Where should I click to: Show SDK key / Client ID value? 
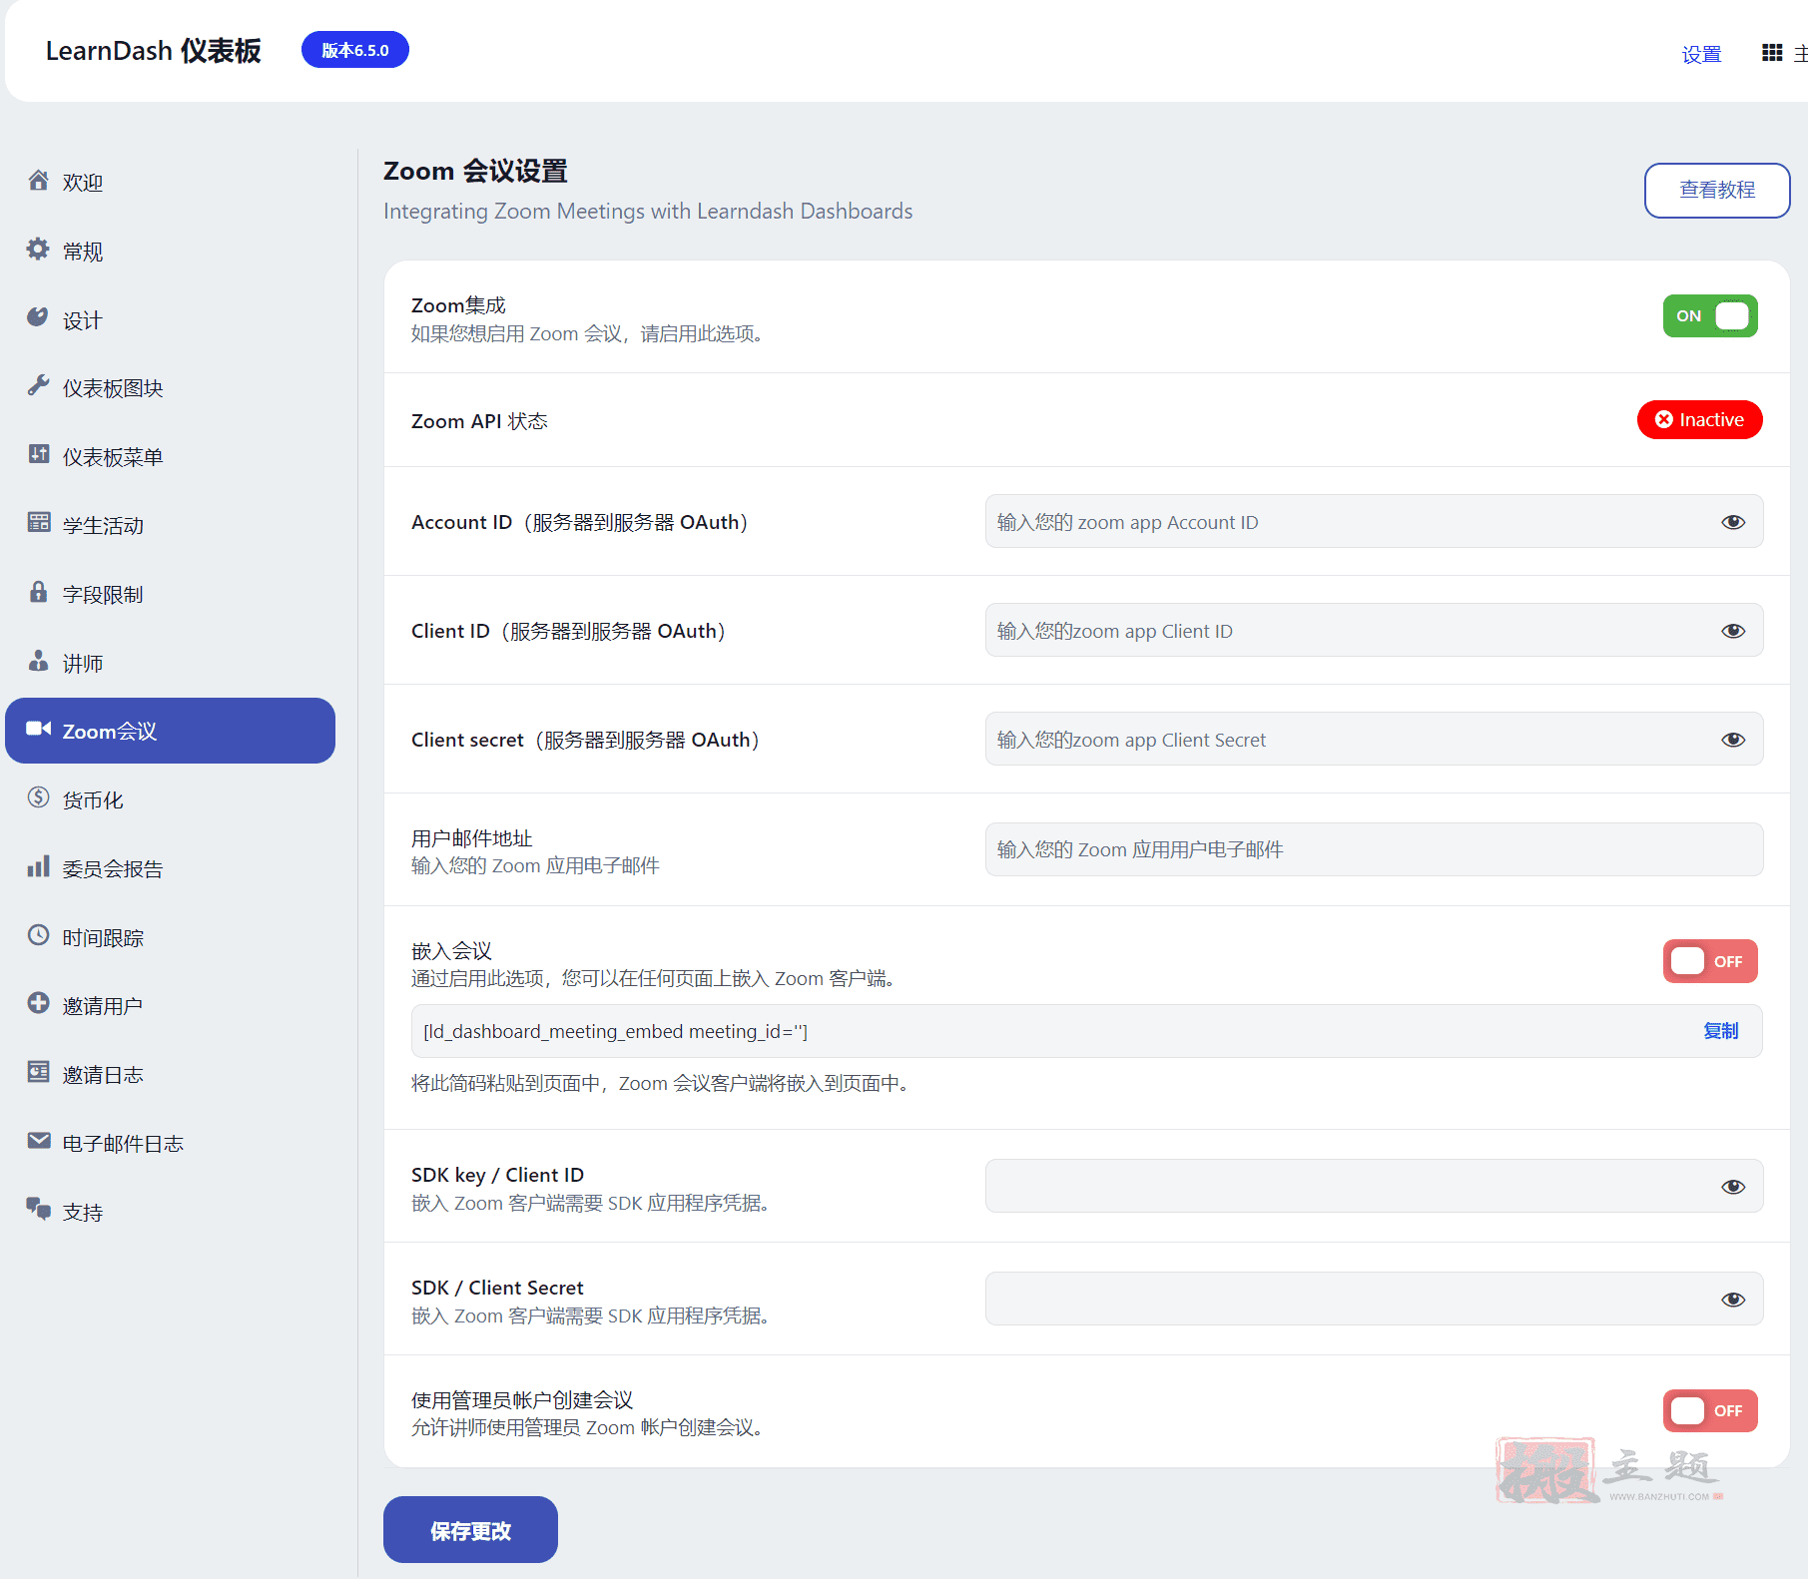[x=1733, y=1187]
